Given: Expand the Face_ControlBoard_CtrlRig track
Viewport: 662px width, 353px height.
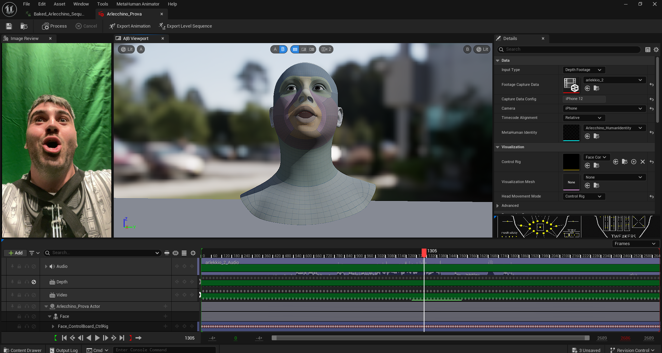Looking at the screenshot, I should 53,326.
